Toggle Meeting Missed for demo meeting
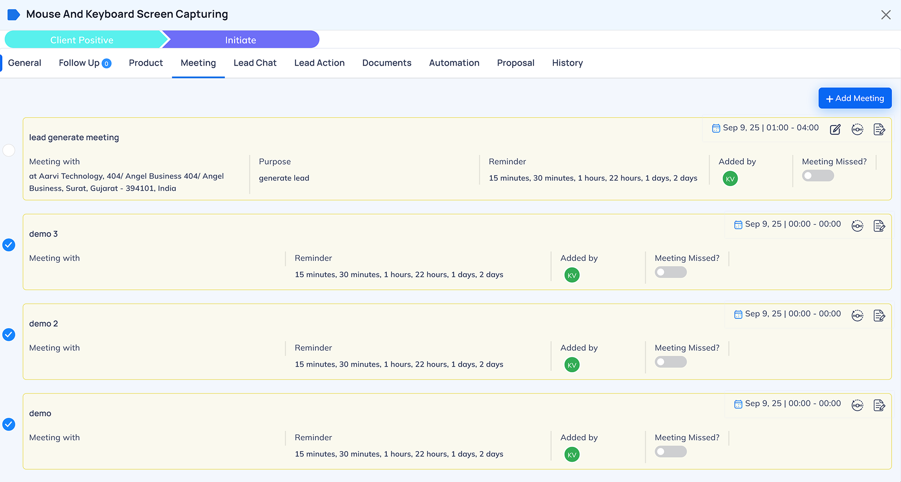Viewport: 901px width, 482px height. point(671,452)
